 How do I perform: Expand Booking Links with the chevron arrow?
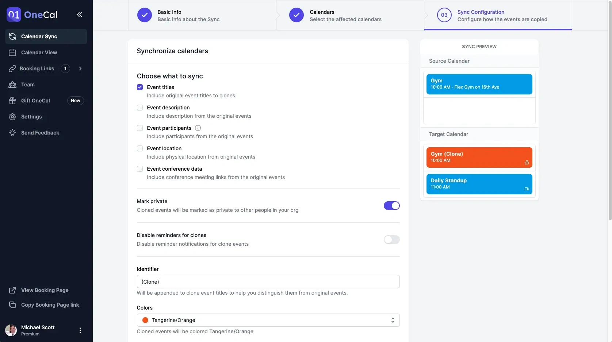click(80, 69)
